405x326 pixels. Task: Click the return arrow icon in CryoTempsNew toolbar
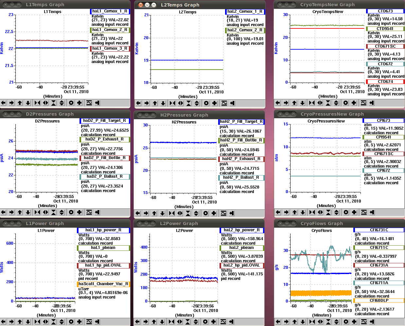tap(372, 103)
